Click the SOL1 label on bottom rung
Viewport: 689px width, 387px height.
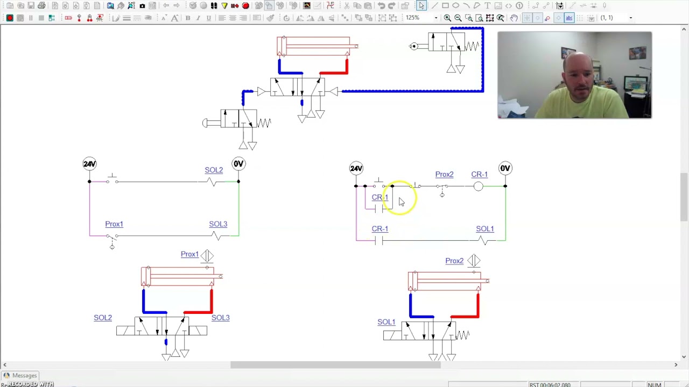point(484,229)
